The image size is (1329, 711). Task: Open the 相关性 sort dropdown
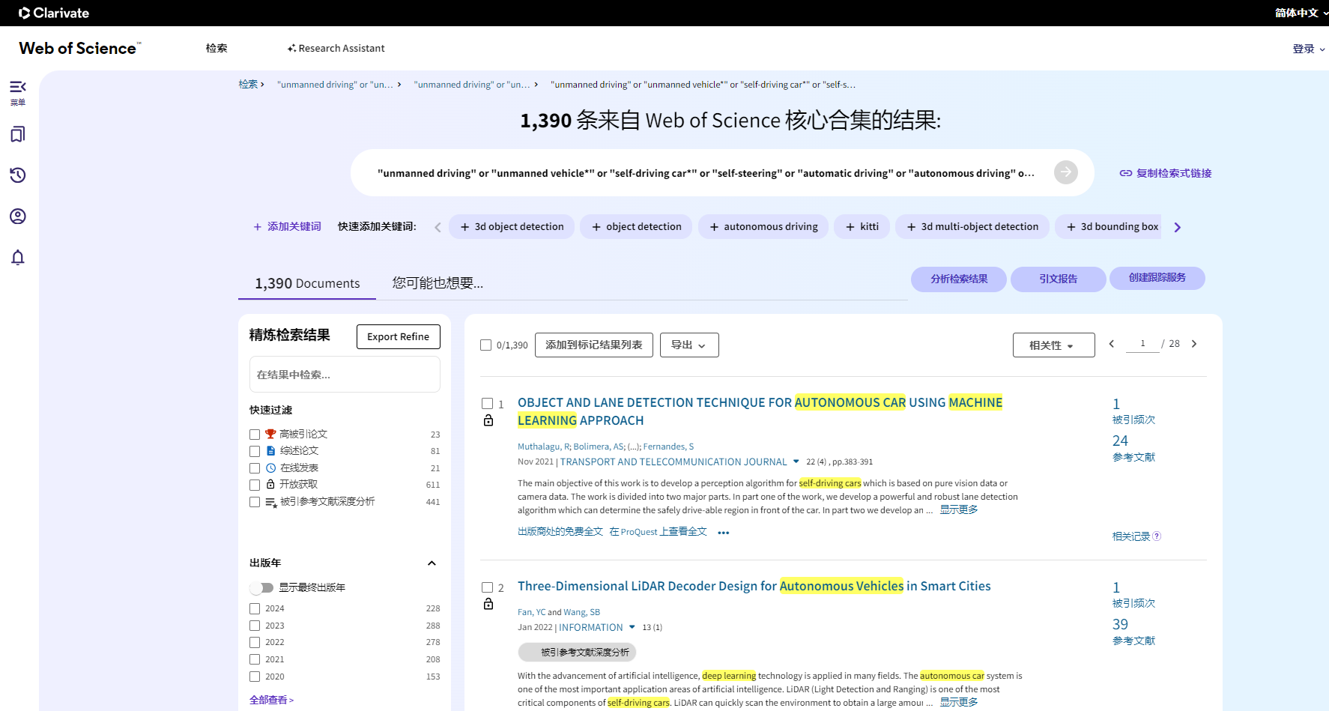1053,345
